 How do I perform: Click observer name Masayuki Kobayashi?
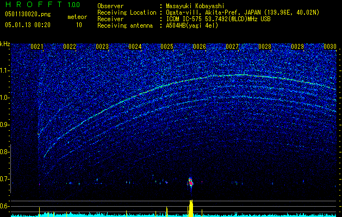tap(195, 6)
